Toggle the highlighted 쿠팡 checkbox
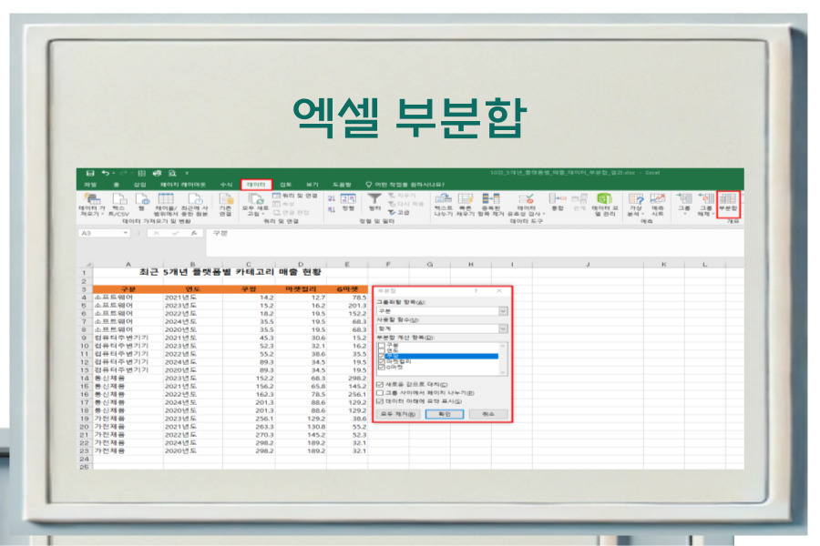Screen dimensions: 820x546 381,357
